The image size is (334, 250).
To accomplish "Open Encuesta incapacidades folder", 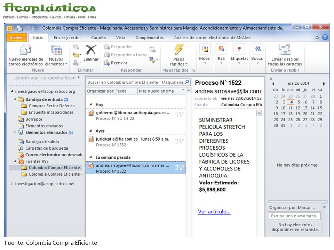I will click(48, 112).
